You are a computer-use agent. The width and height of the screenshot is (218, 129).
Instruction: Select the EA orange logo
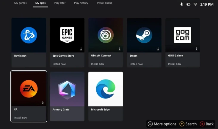tap(29, 89)
